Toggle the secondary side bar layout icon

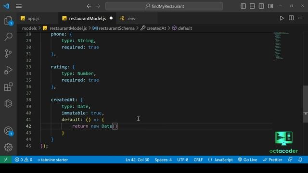pyautogui.click(x=261, y=6)
